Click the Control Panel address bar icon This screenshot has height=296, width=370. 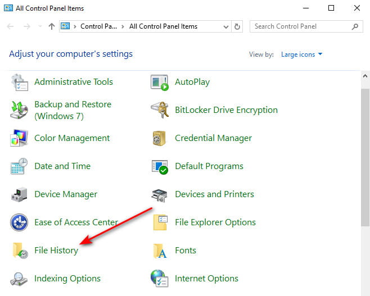click(x=65, y=26)
